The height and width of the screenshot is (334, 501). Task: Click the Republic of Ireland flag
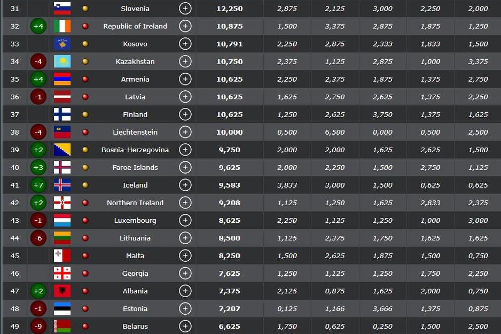[x=62, y=26]
